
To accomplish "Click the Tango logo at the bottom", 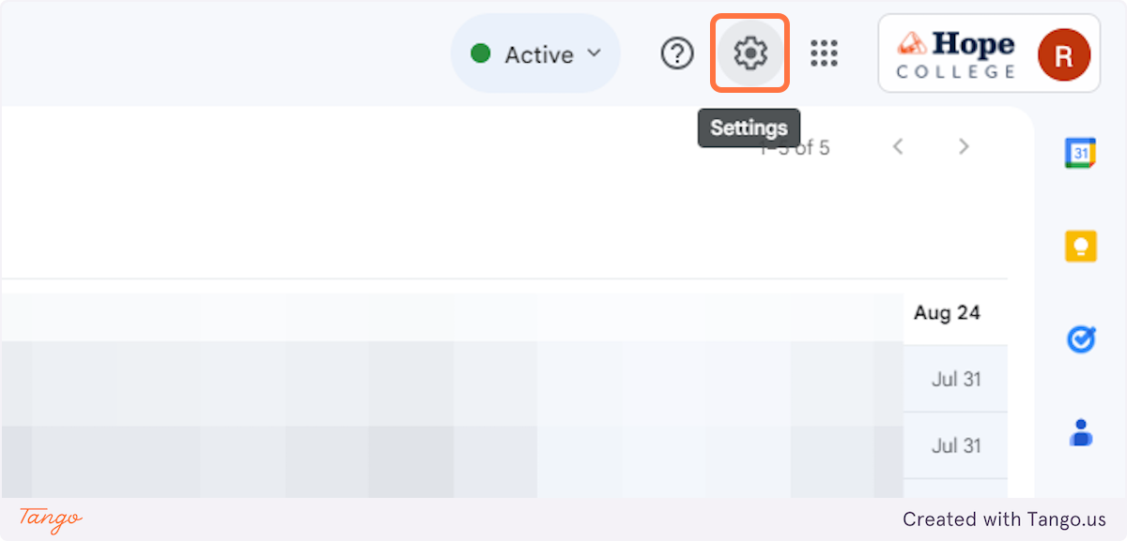I will coord(51,518).
